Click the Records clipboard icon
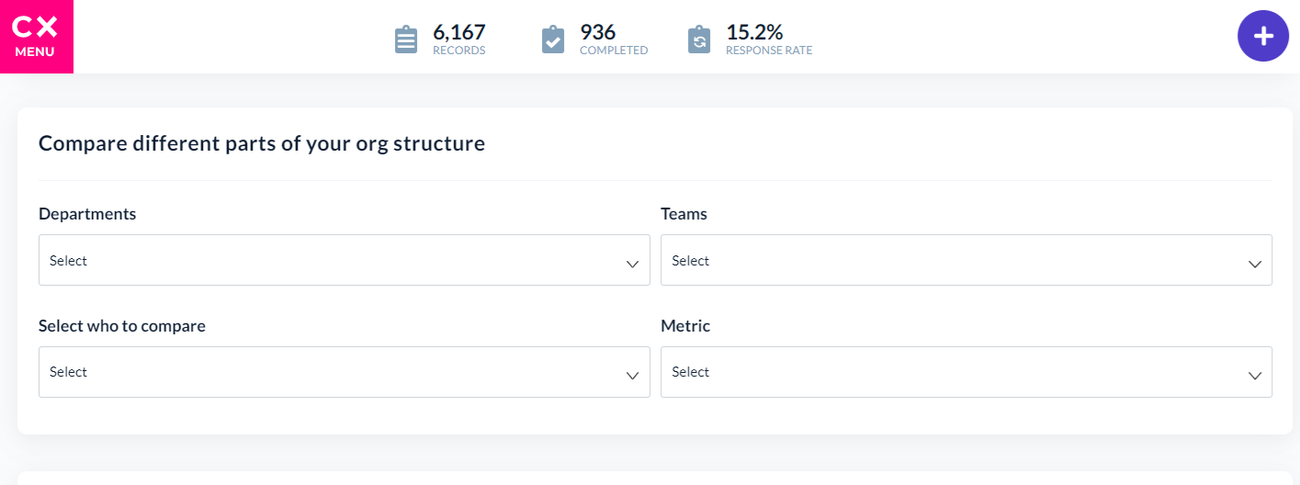 tap(406, 40)
